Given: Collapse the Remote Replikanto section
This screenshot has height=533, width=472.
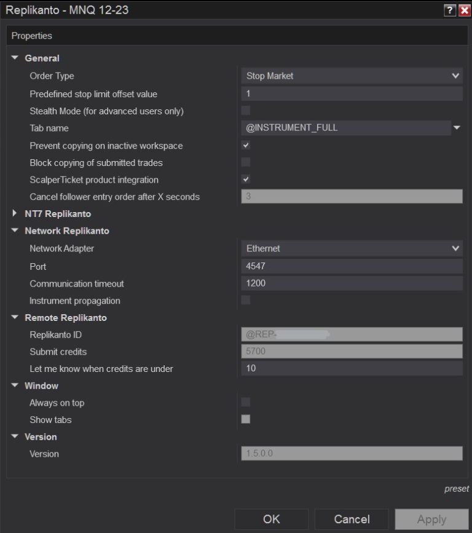Looking at the screenshot, I should (15, 318).
